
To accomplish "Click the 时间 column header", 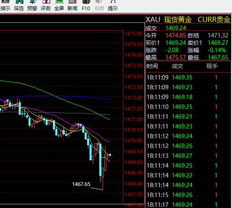I will tap(152, 66).
